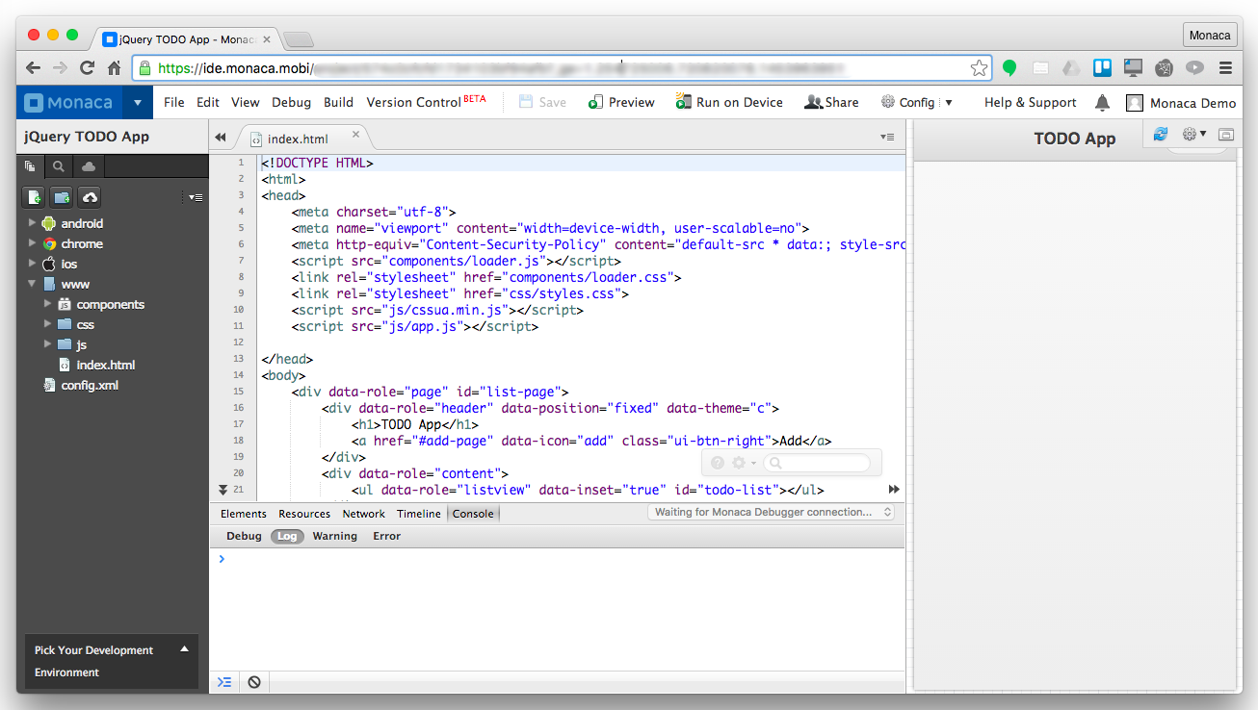
Task: Toggle the console prompt icon
Action: pos(224,682)
